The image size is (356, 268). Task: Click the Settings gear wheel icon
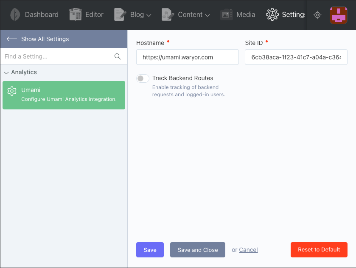point(272,14)
